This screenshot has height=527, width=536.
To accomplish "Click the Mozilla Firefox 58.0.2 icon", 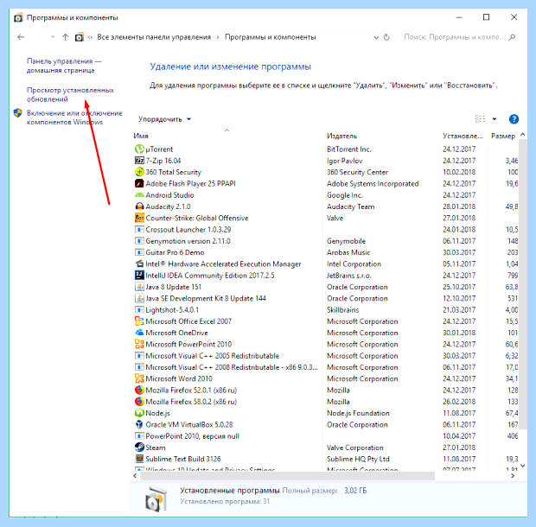I will click(x=139, y=402).
